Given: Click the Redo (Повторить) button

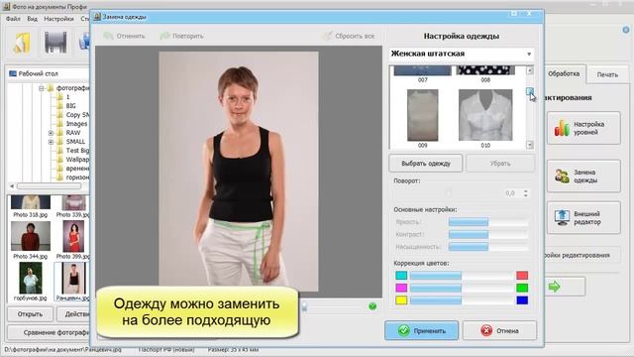Looking at the screenshot, I should click(182, 36).
